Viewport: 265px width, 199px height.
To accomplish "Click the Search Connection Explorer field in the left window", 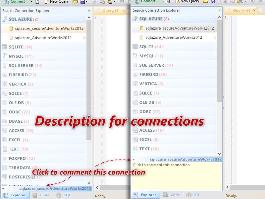I will click(x=44, y=11).
